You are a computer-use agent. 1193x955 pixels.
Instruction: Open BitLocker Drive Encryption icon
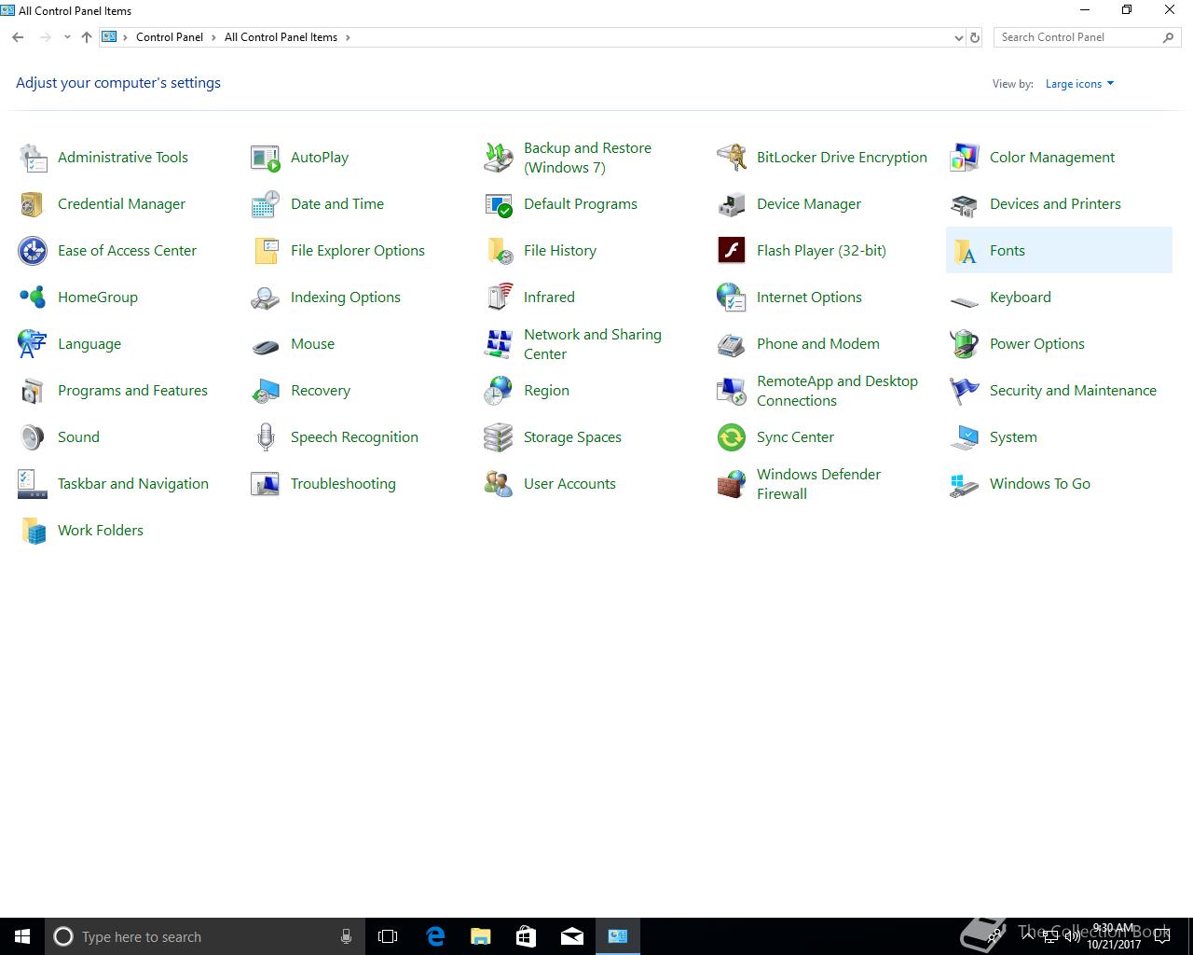coord(732,158)
